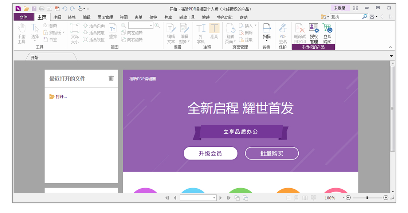Expand the 旋转页面 dropdown
This screenshot has width=408, height=213.
point(235,42)
